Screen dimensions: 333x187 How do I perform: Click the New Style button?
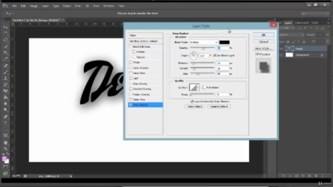263,48
